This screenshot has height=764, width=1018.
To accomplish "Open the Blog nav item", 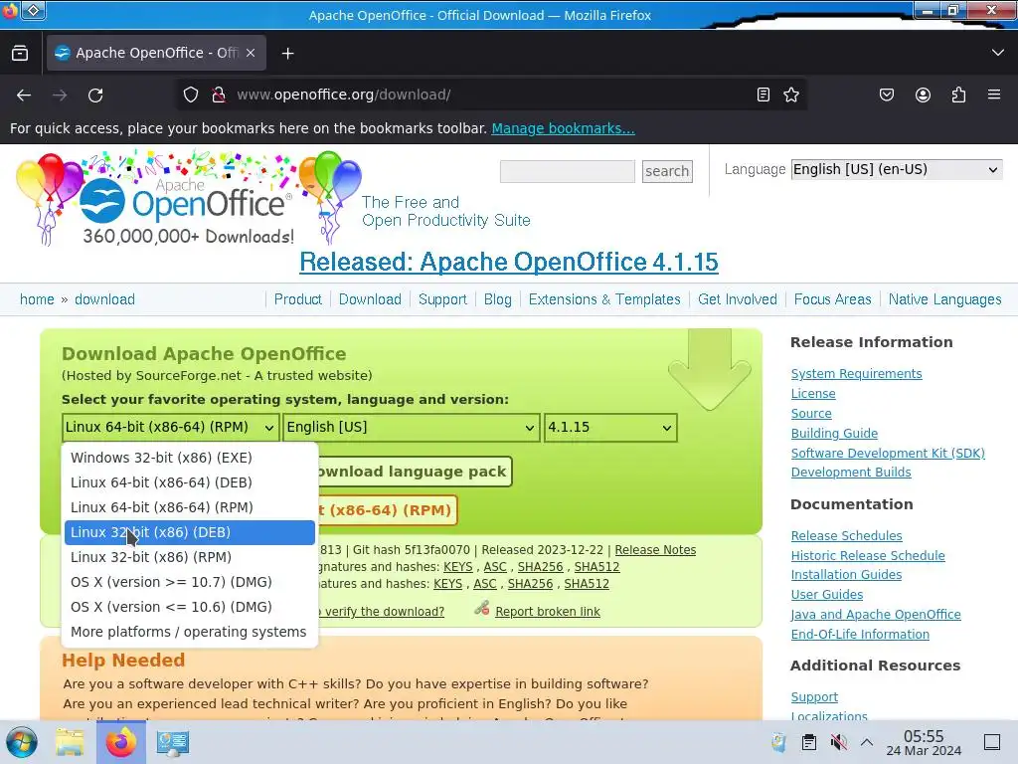I will coord(498,299).
